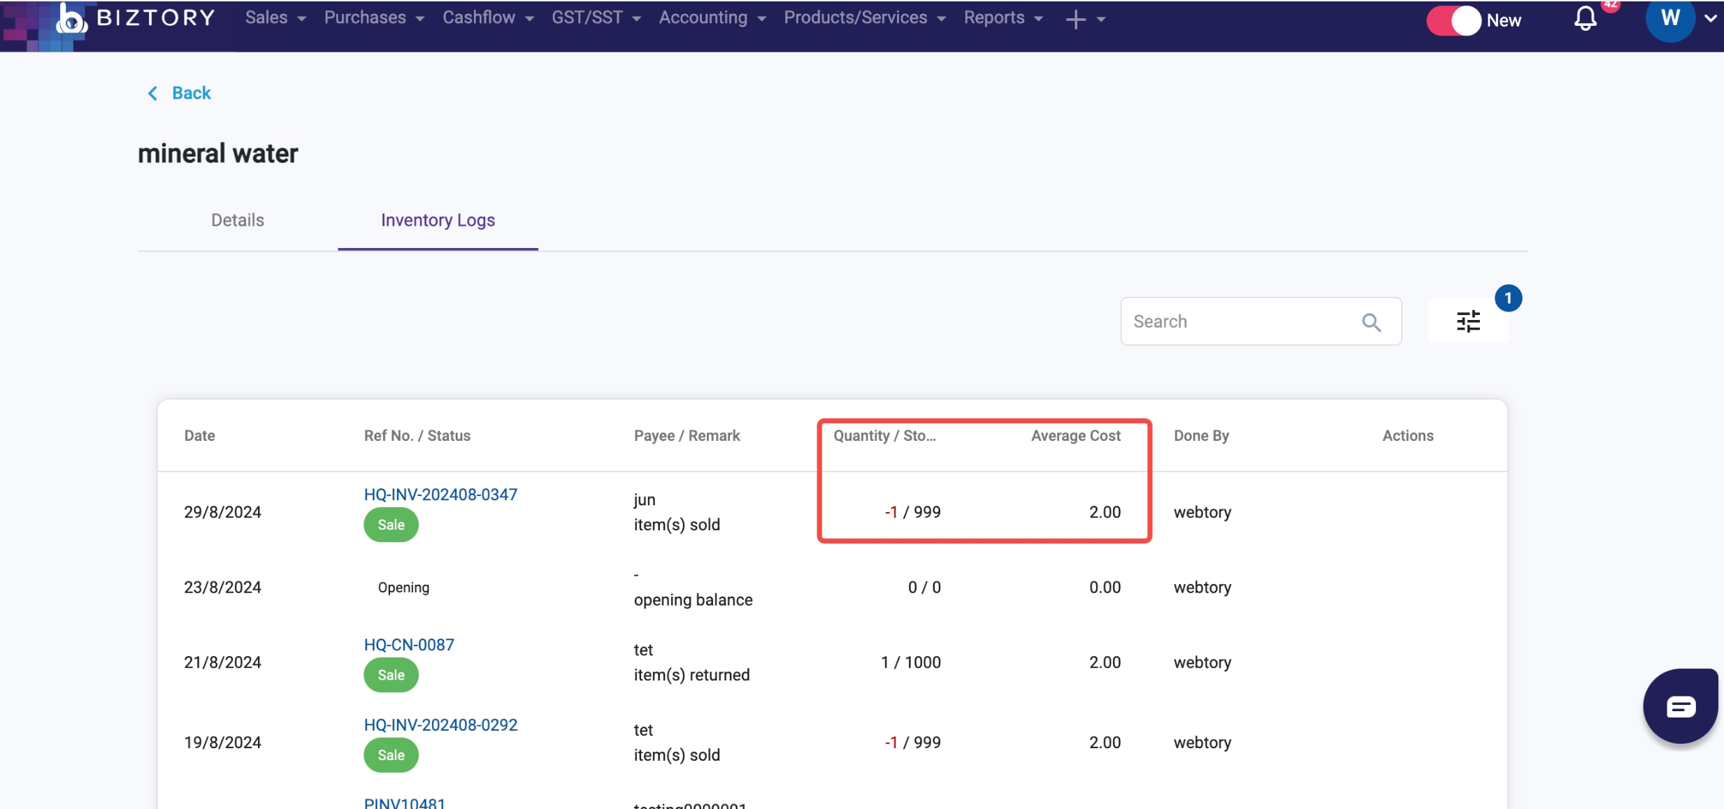Select the Inventory Logs tab
1724x809 pixels.
(438, 220)
